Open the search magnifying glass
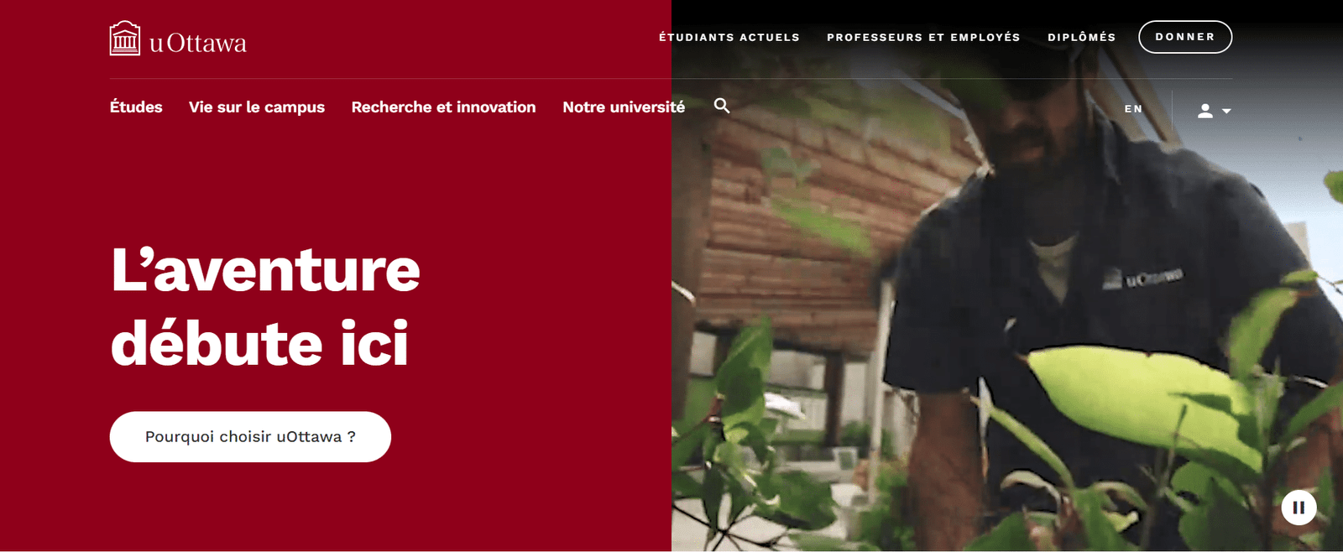1343x552 pixels. coord(722,106)
